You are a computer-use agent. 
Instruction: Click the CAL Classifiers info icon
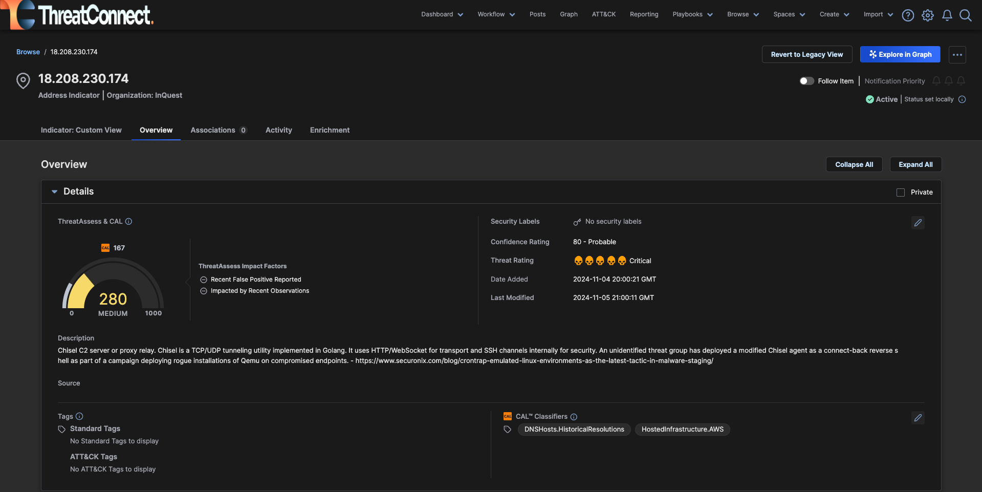click(x=574, y=417)
